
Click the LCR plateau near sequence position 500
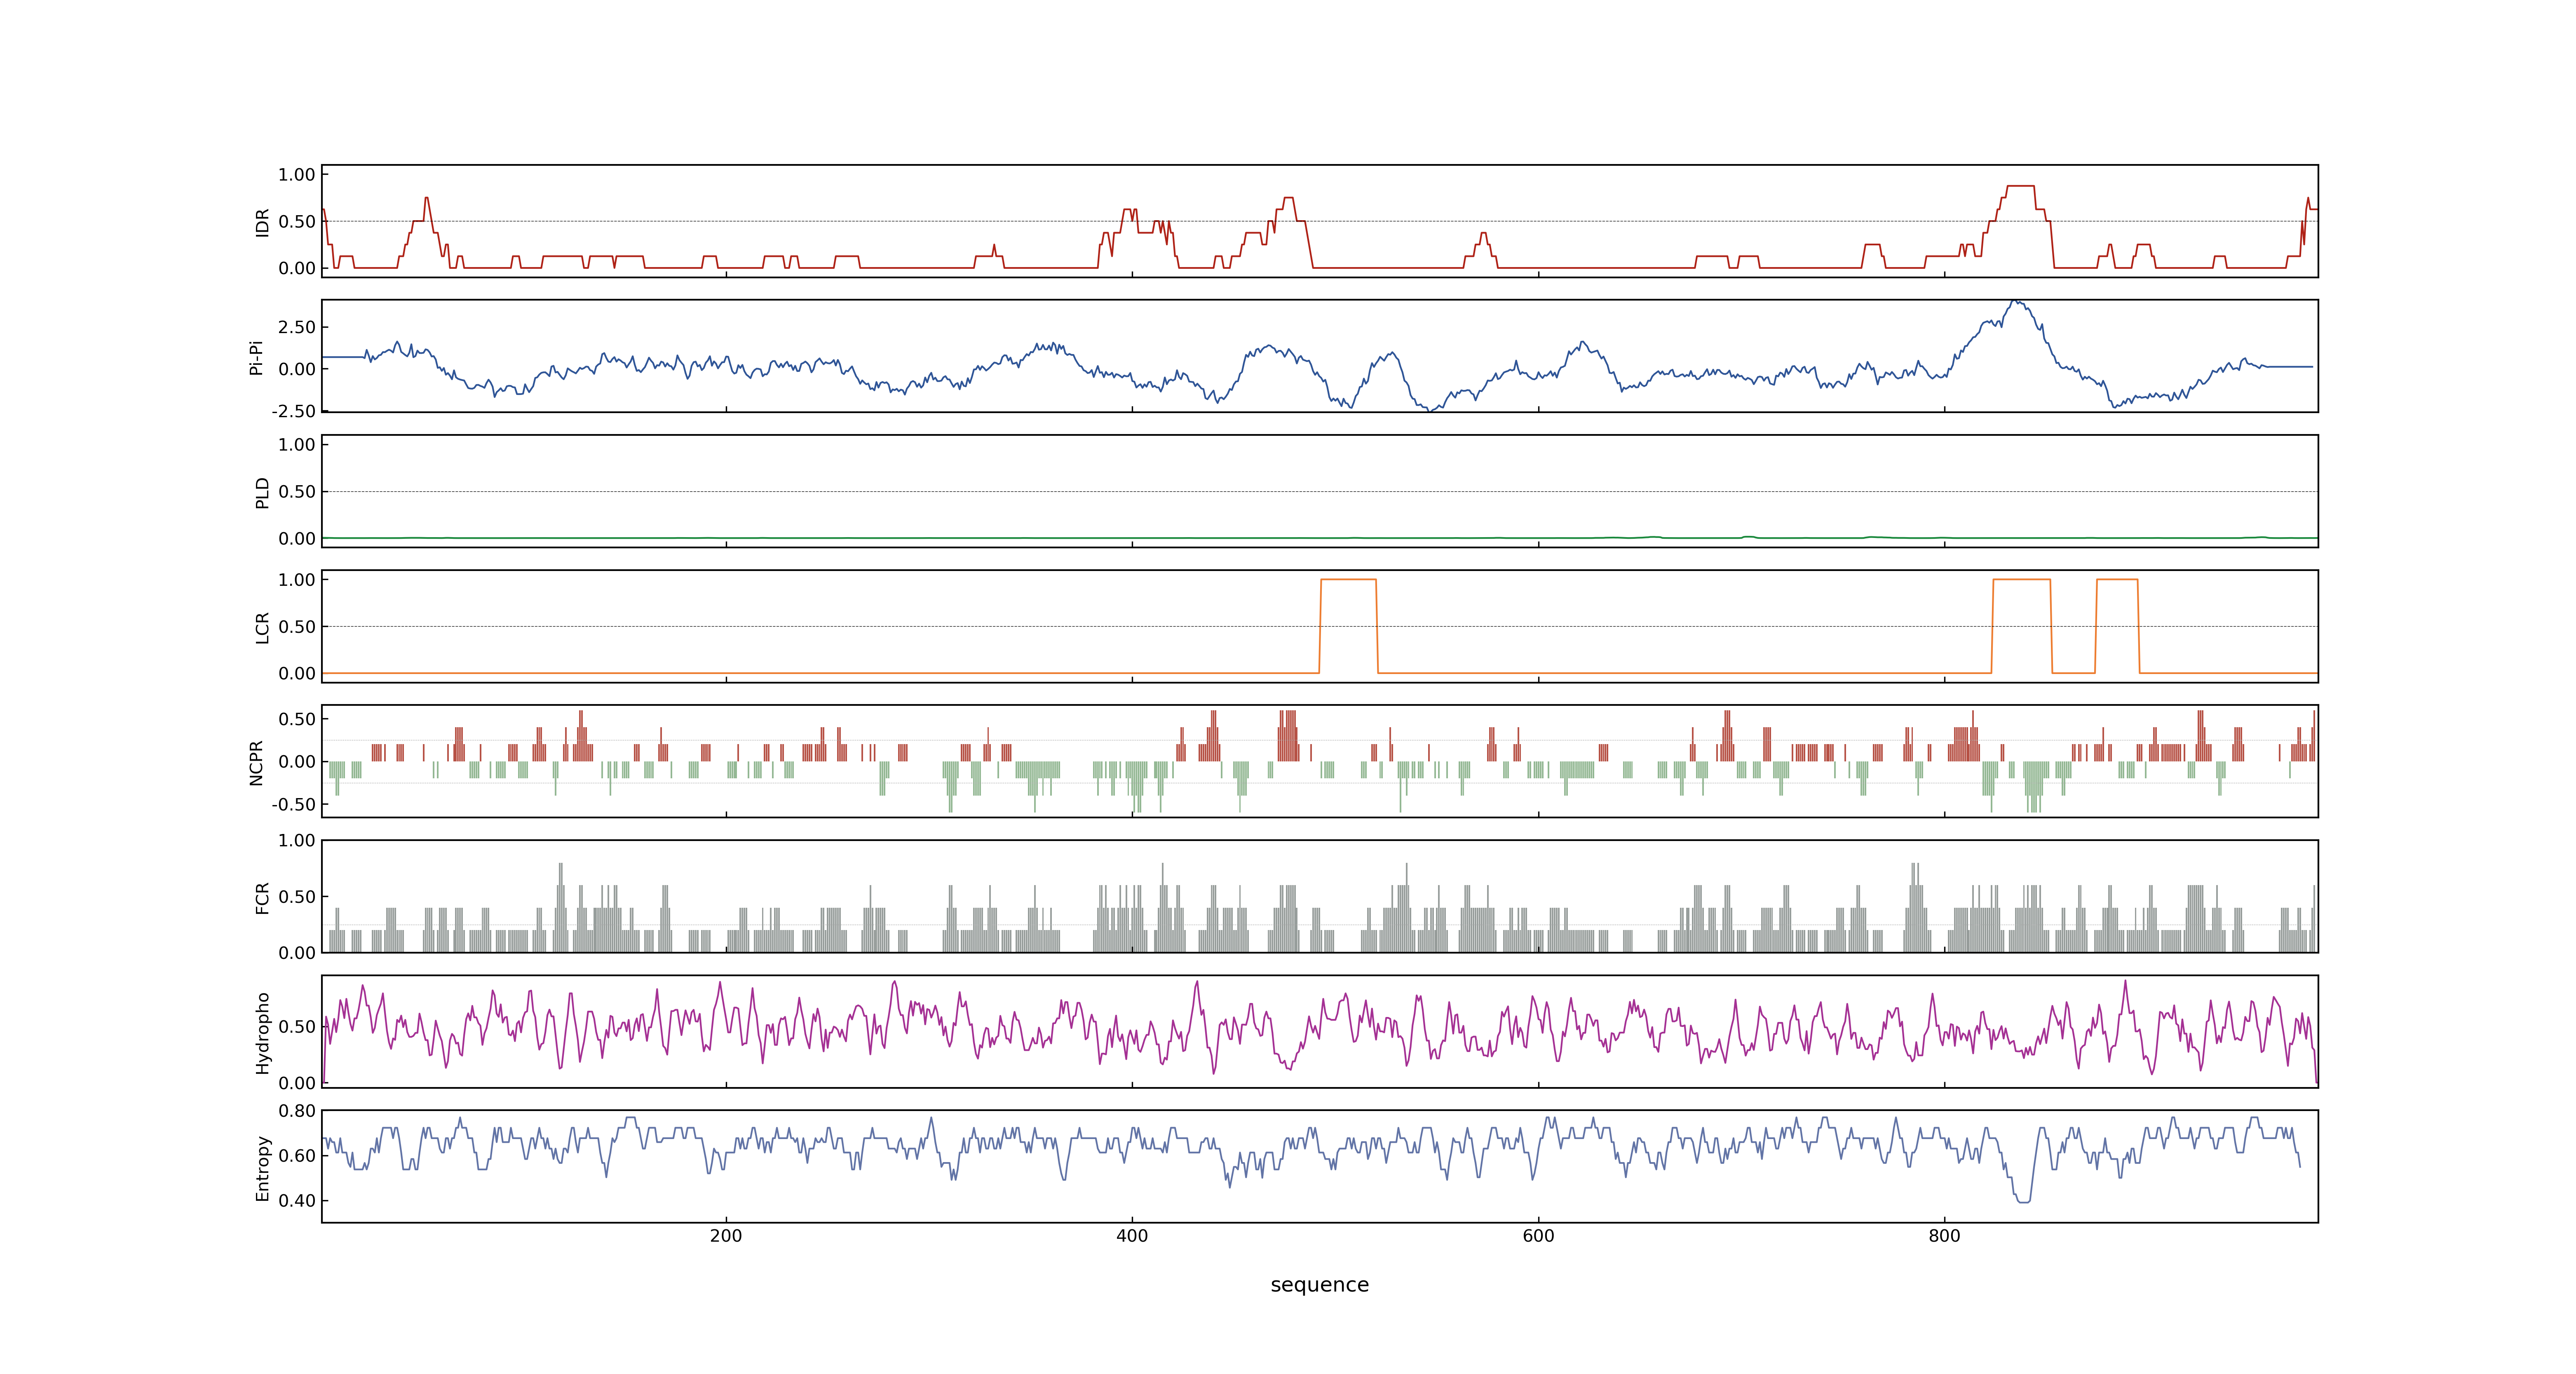(x=1348, y=579)
